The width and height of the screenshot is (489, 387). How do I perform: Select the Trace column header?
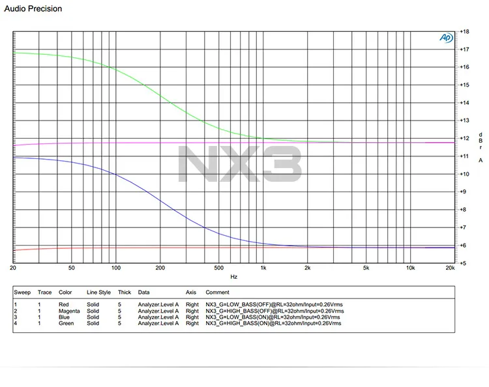[44, 293]
